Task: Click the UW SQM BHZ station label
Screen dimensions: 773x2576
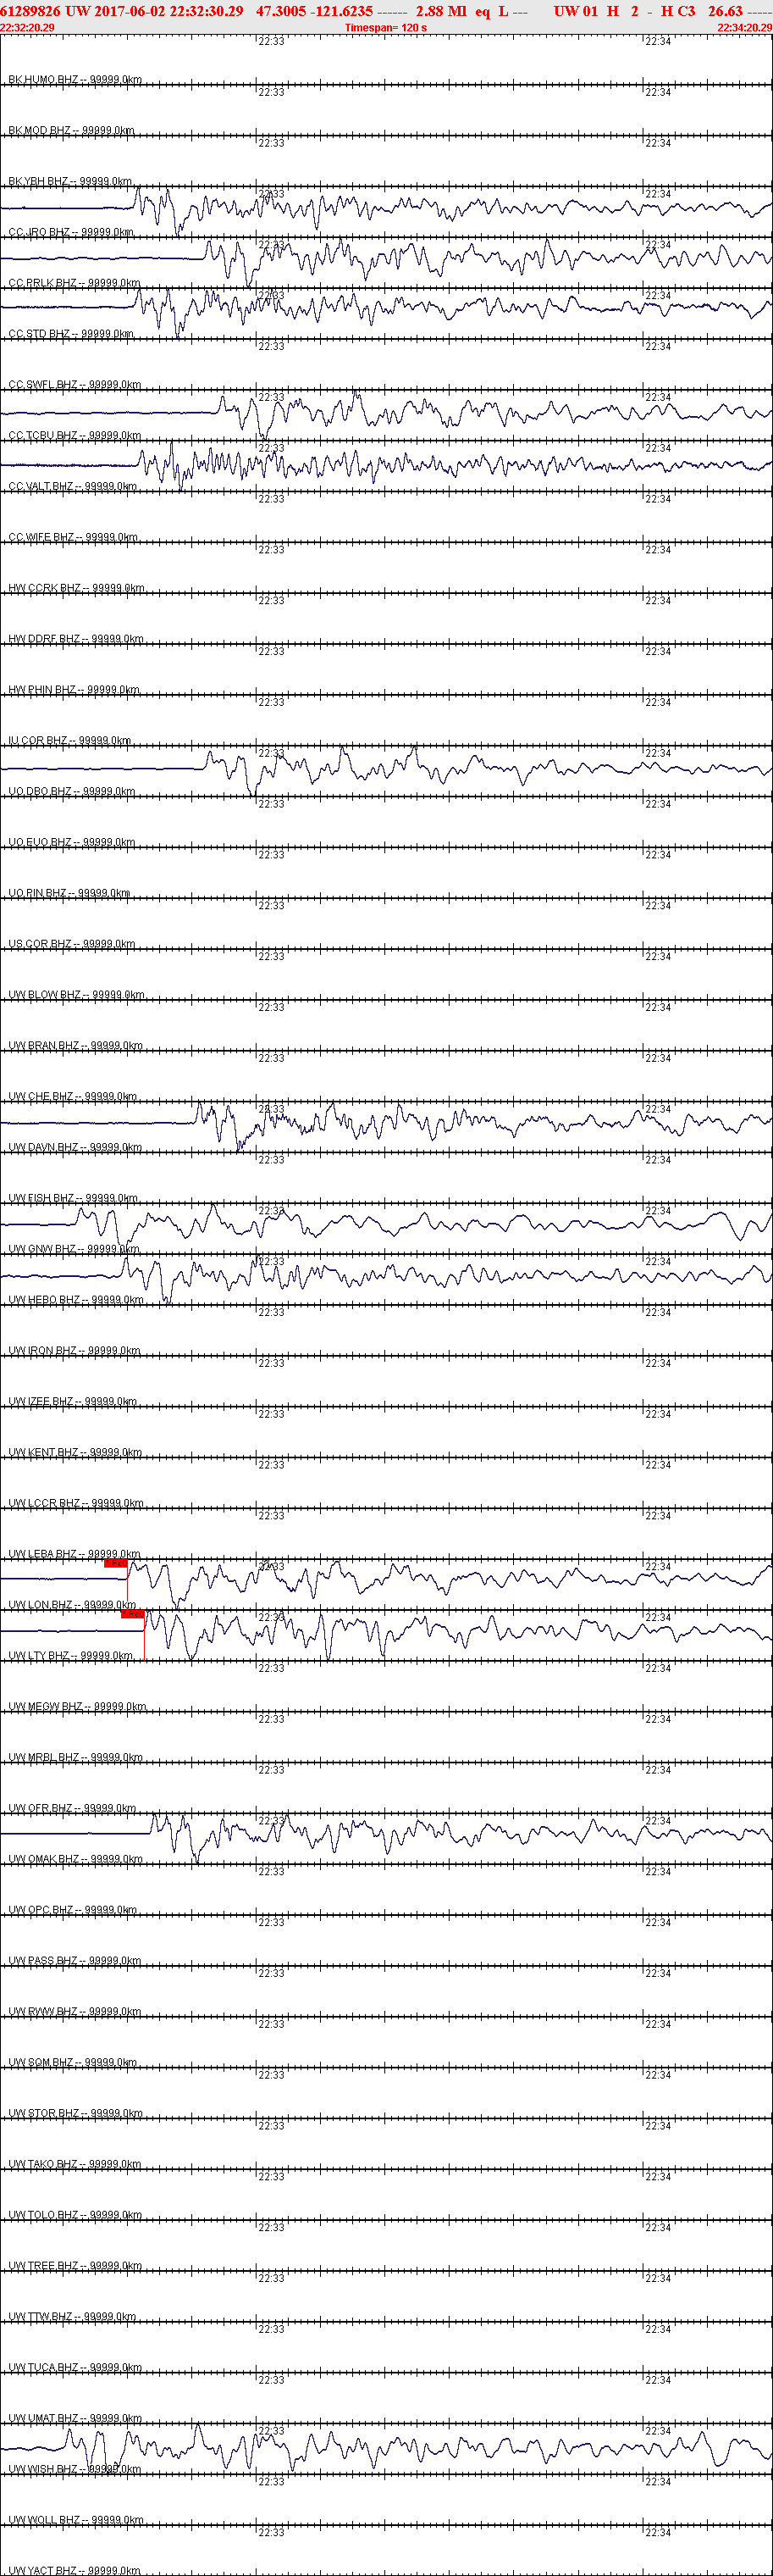Action: coord(73,2062)
